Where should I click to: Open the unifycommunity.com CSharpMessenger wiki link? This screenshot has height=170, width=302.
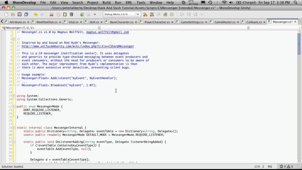(x=77, y=46)
